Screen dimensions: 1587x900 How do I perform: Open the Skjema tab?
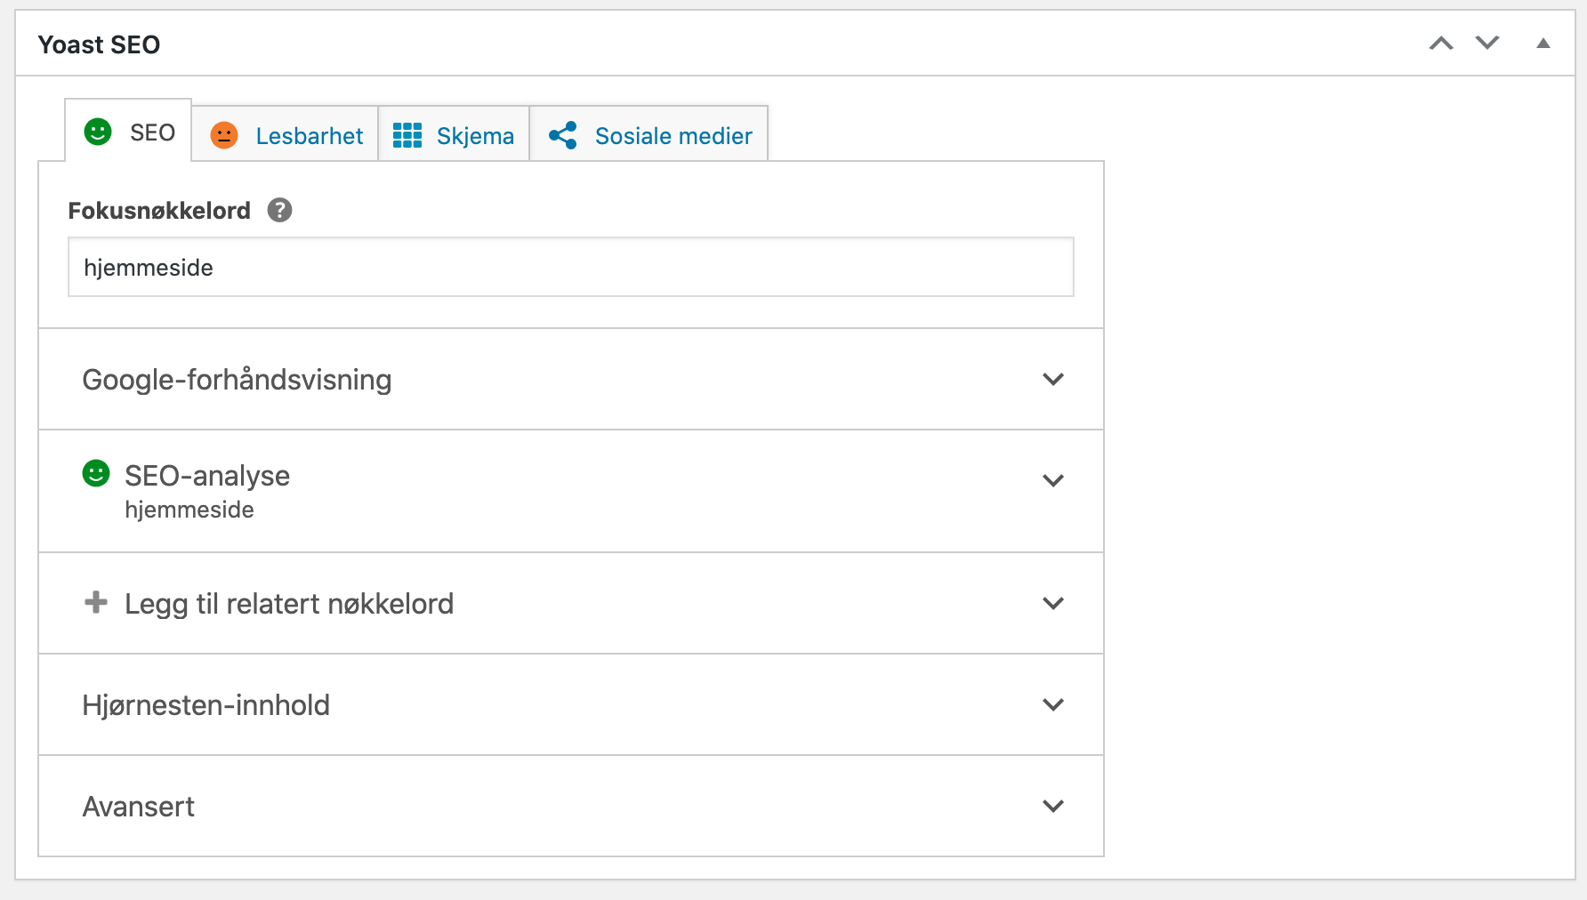[454, 135]
